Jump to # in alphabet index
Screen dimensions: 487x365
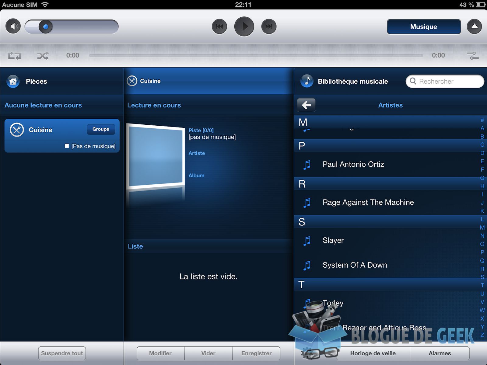482,120
